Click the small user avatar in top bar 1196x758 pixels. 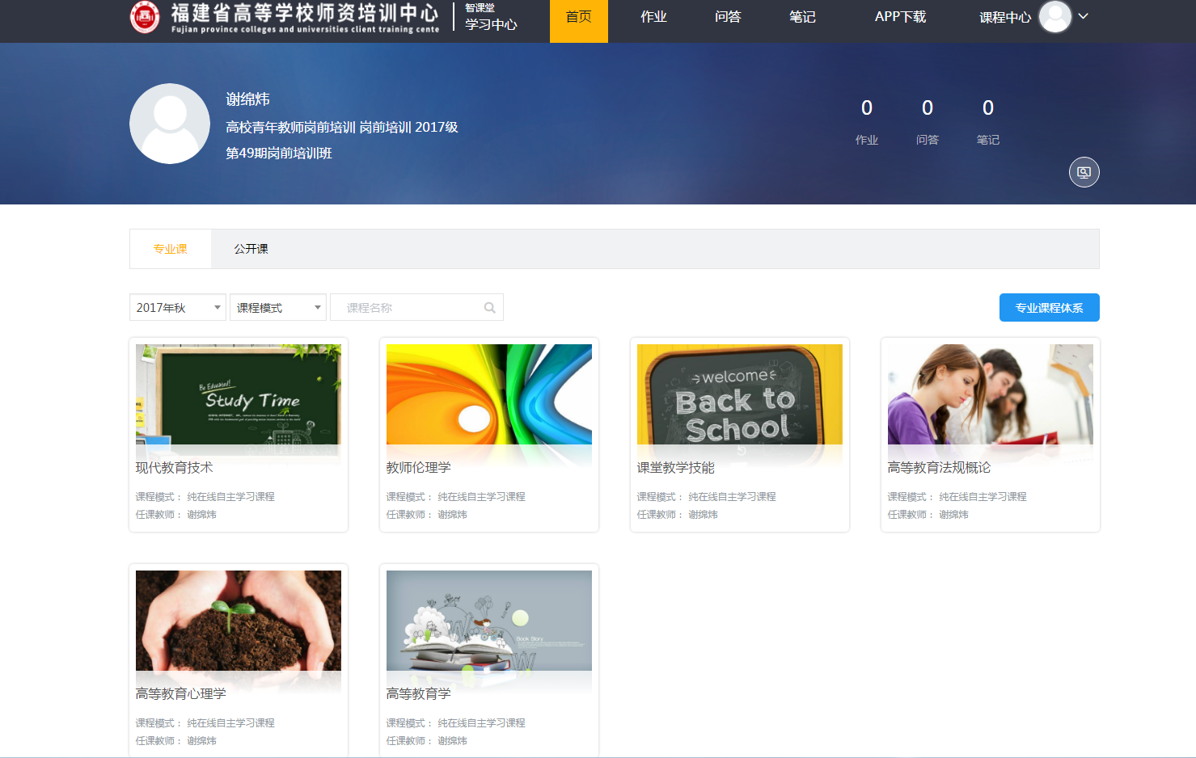point(1054,17)
